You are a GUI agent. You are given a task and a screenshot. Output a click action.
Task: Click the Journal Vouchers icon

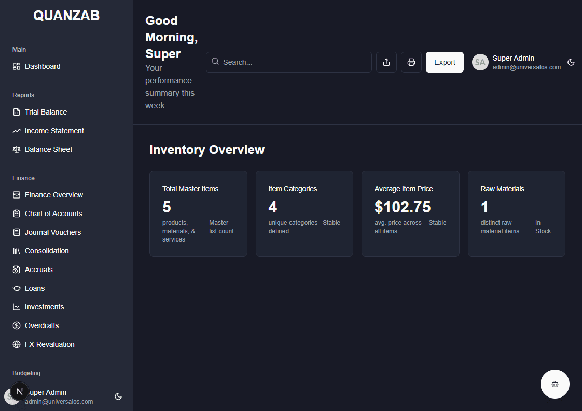16,232
